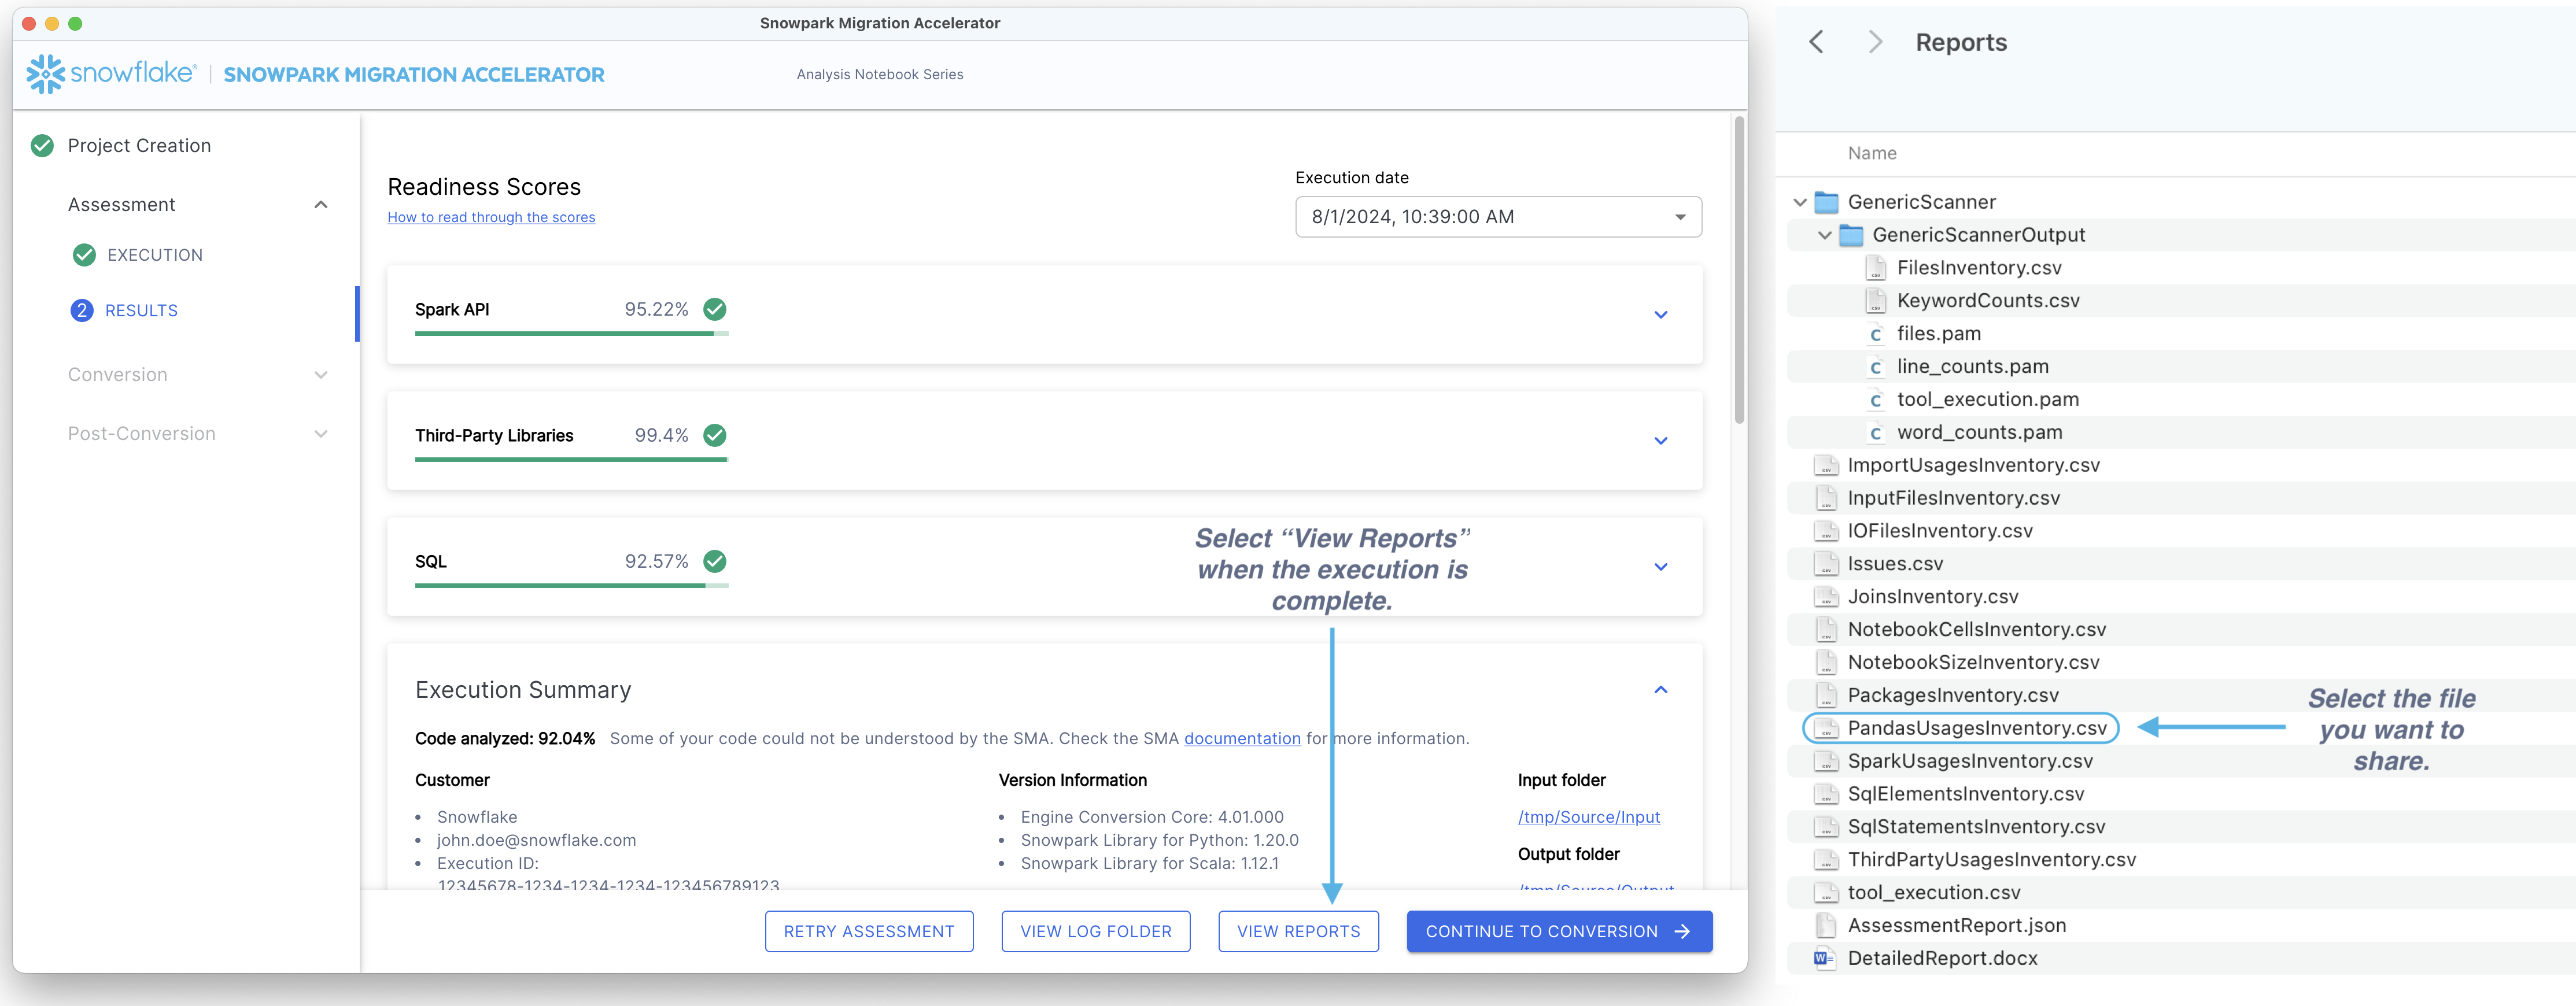Viewport: 2576px width, 1006px height.
Task: Click the green checkmark next to Project Creation
Action: [x=41, y=145]
